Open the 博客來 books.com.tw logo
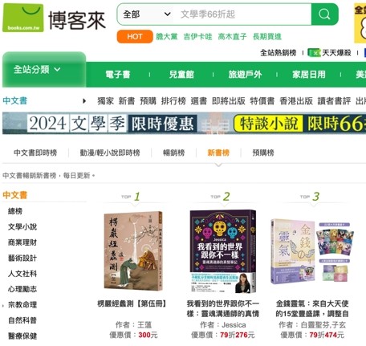 pyautogui.click(x=54, y=18)
